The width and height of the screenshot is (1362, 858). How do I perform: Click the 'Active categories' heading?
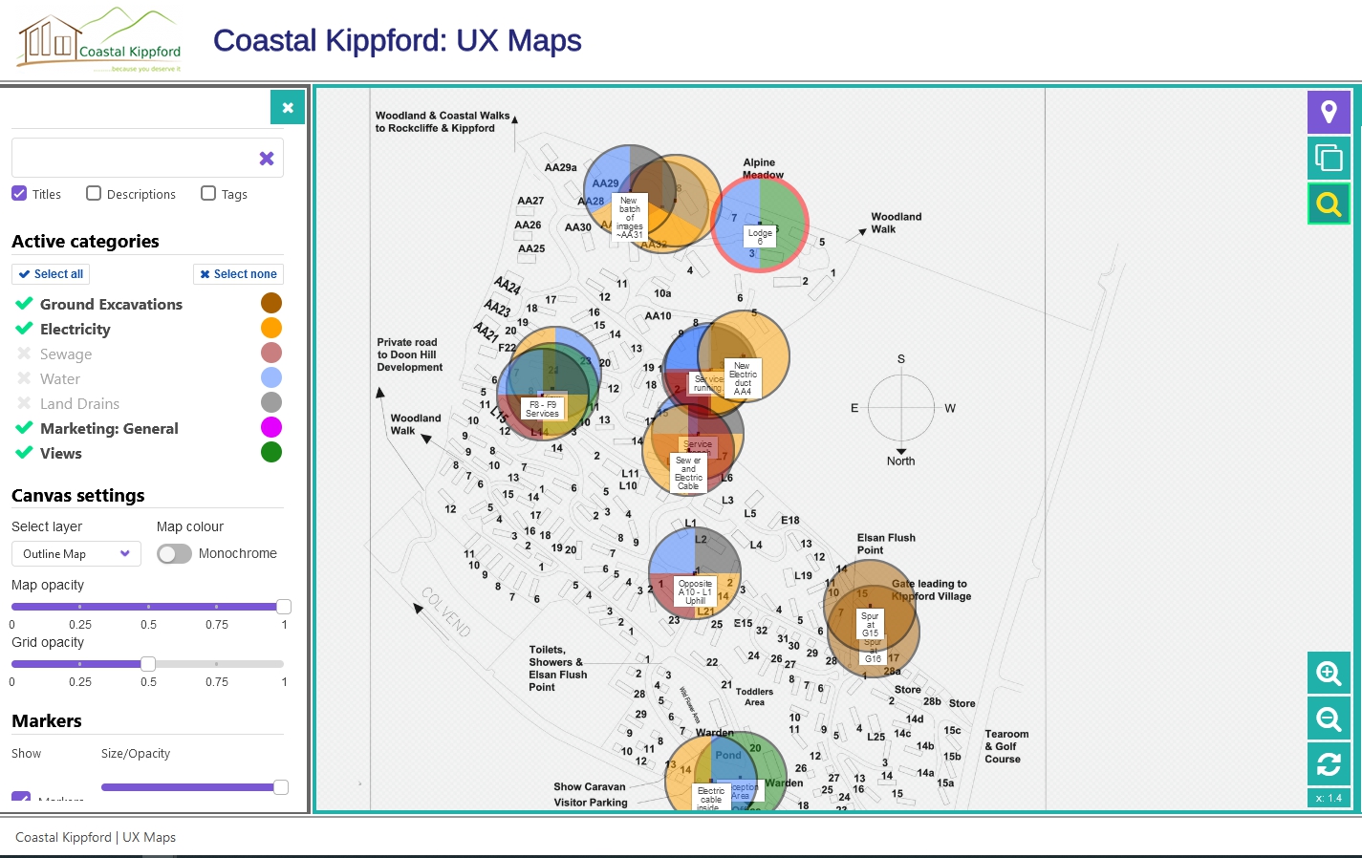tap(85, 242)
